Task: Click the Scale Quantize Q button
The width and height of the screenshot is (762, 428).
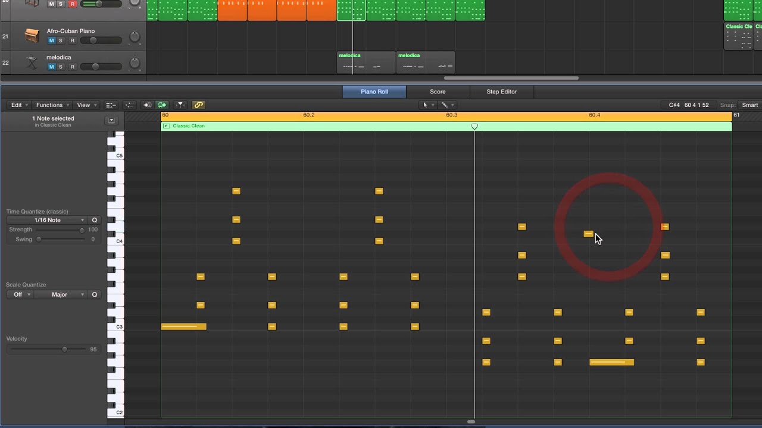Action: [x=94, y=295]
